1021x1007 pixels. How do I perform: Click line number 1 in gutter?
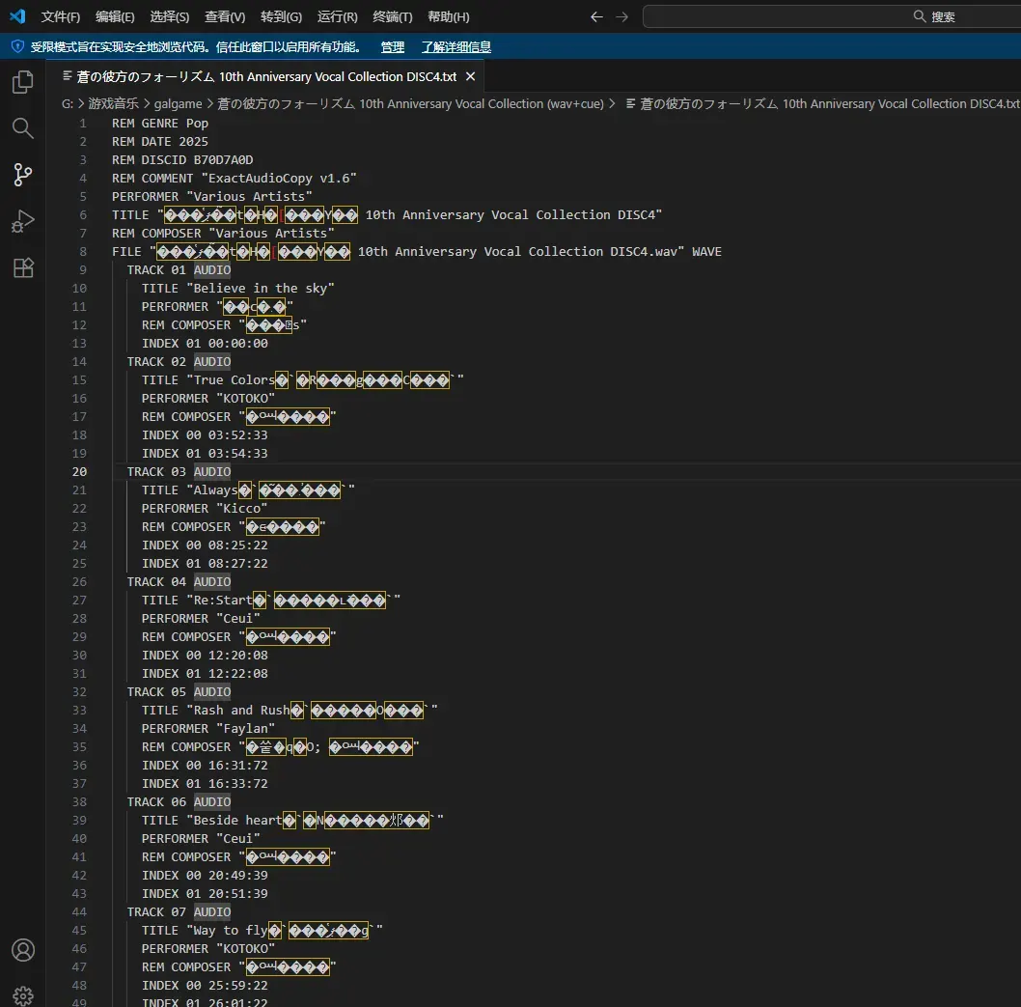[83, 124]
